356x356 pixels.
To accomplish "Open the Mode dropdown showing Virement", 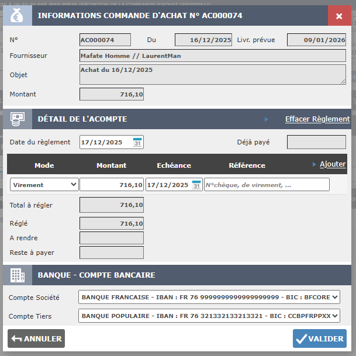I will coord(44,185).
